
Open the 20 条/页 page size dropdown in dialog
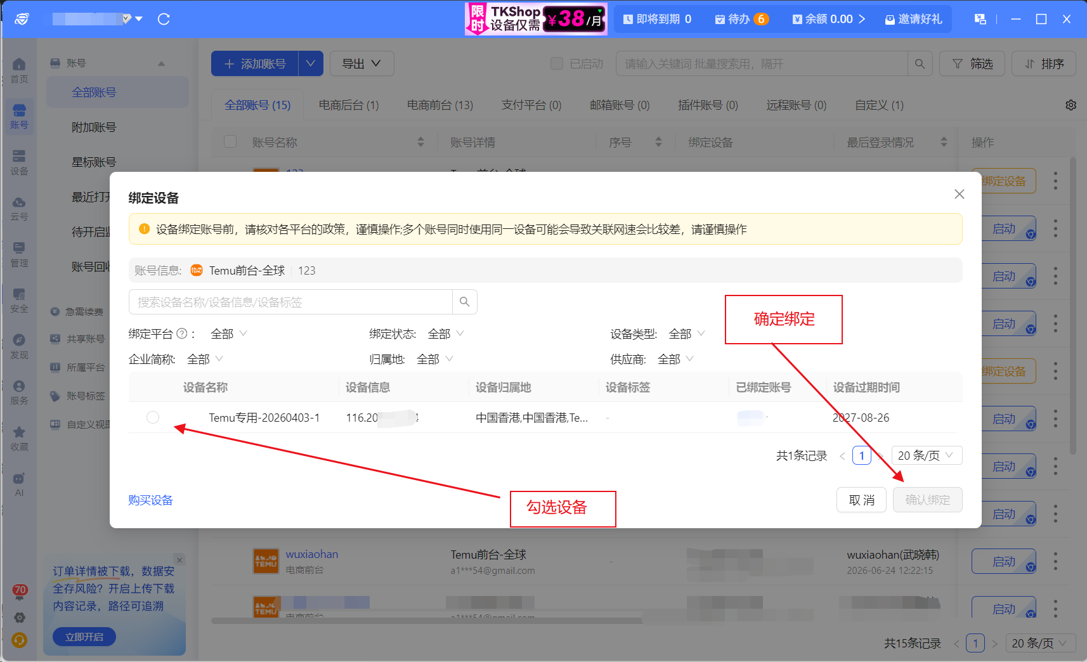(x=927, y=455)
